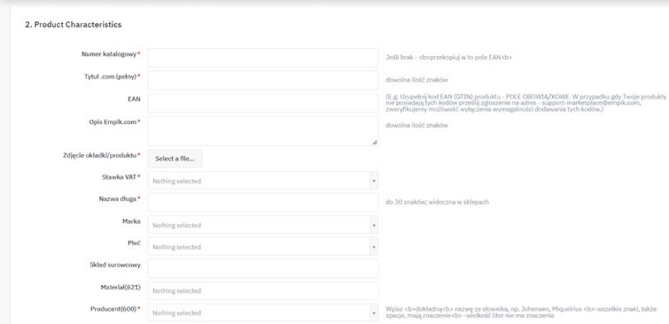This screenshot has width=669, height=324.
Task: Click the Producent(600) label text
Action: point(113,308)
